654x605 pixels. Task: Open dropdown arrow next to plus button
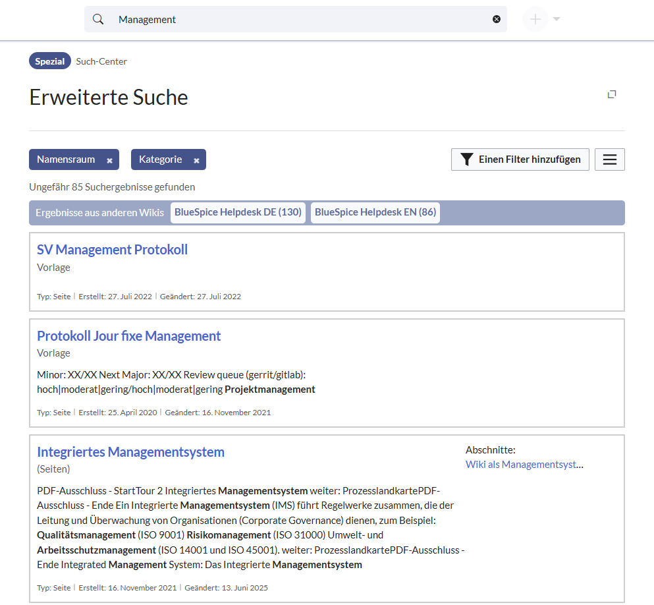pos(557,19)
